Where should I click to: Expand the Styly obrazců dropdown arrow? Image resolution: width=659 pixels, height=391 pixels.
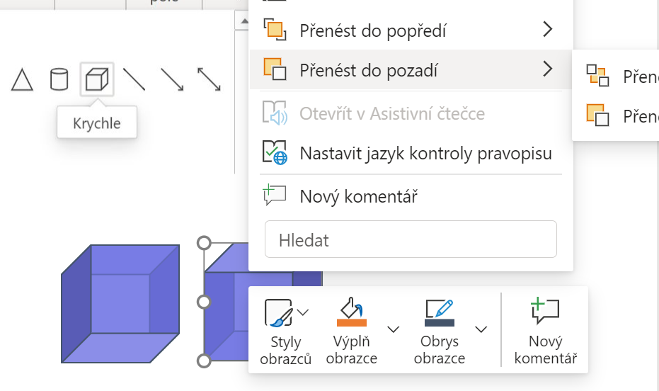click(304, 312)
